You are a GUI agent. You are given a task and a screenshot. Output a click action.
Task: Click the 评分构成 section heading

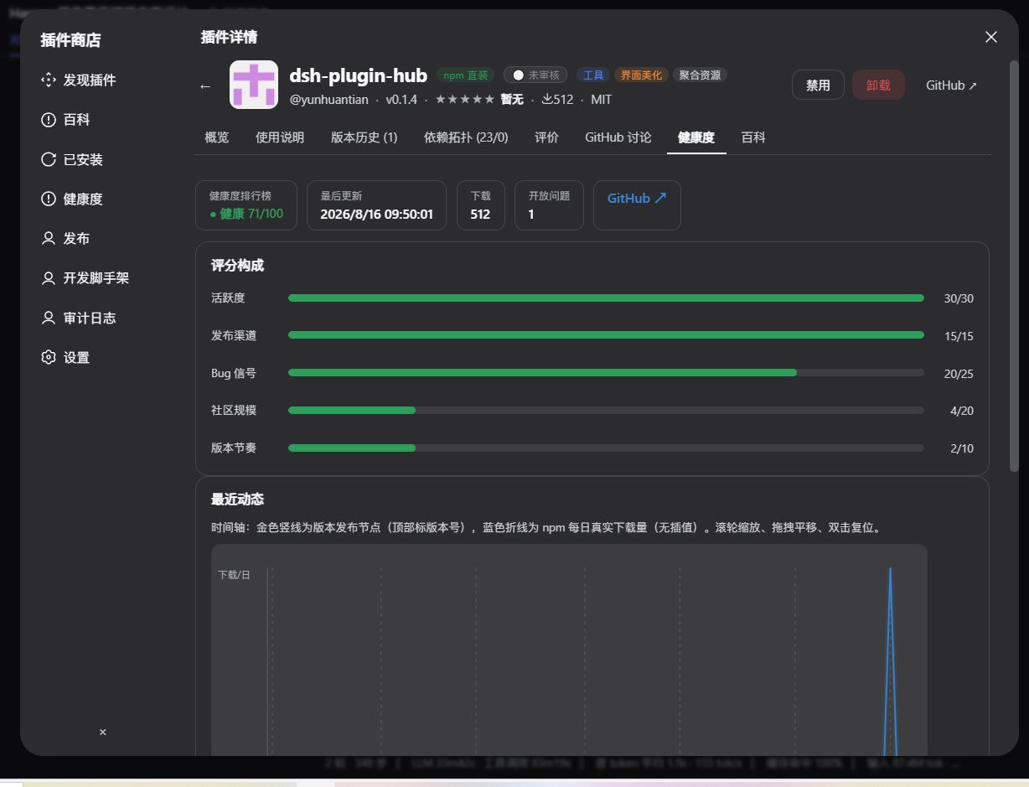237,266
